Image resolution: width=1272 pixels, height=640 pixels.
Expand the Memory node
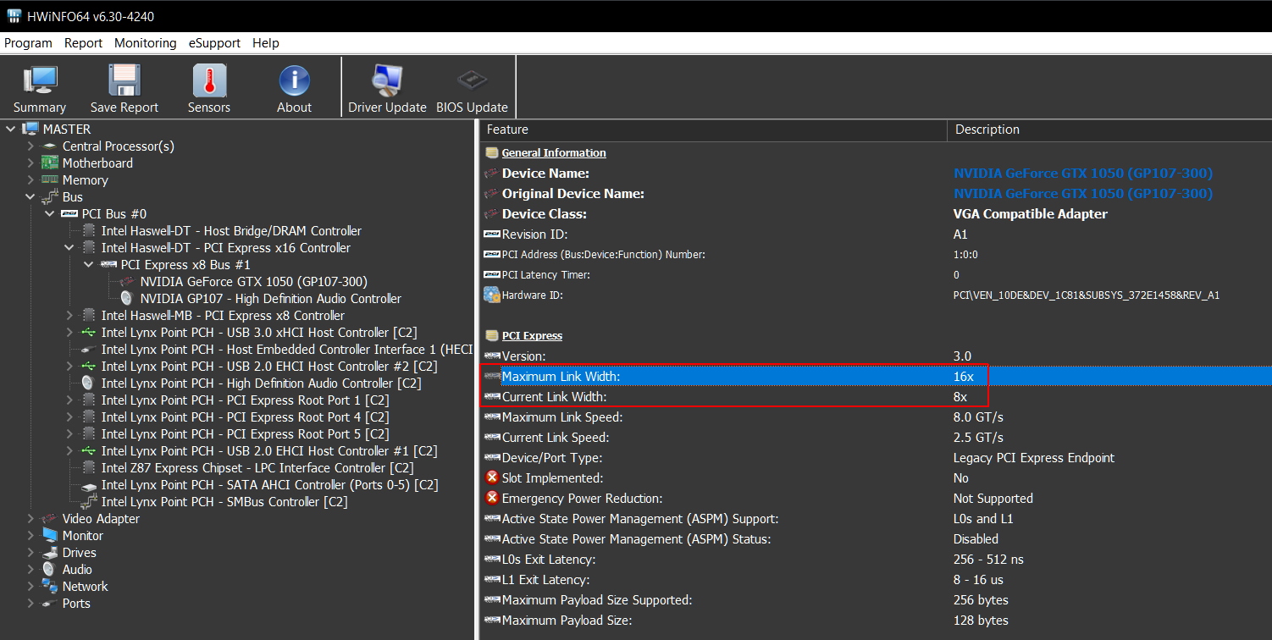(x=30, y=179)
